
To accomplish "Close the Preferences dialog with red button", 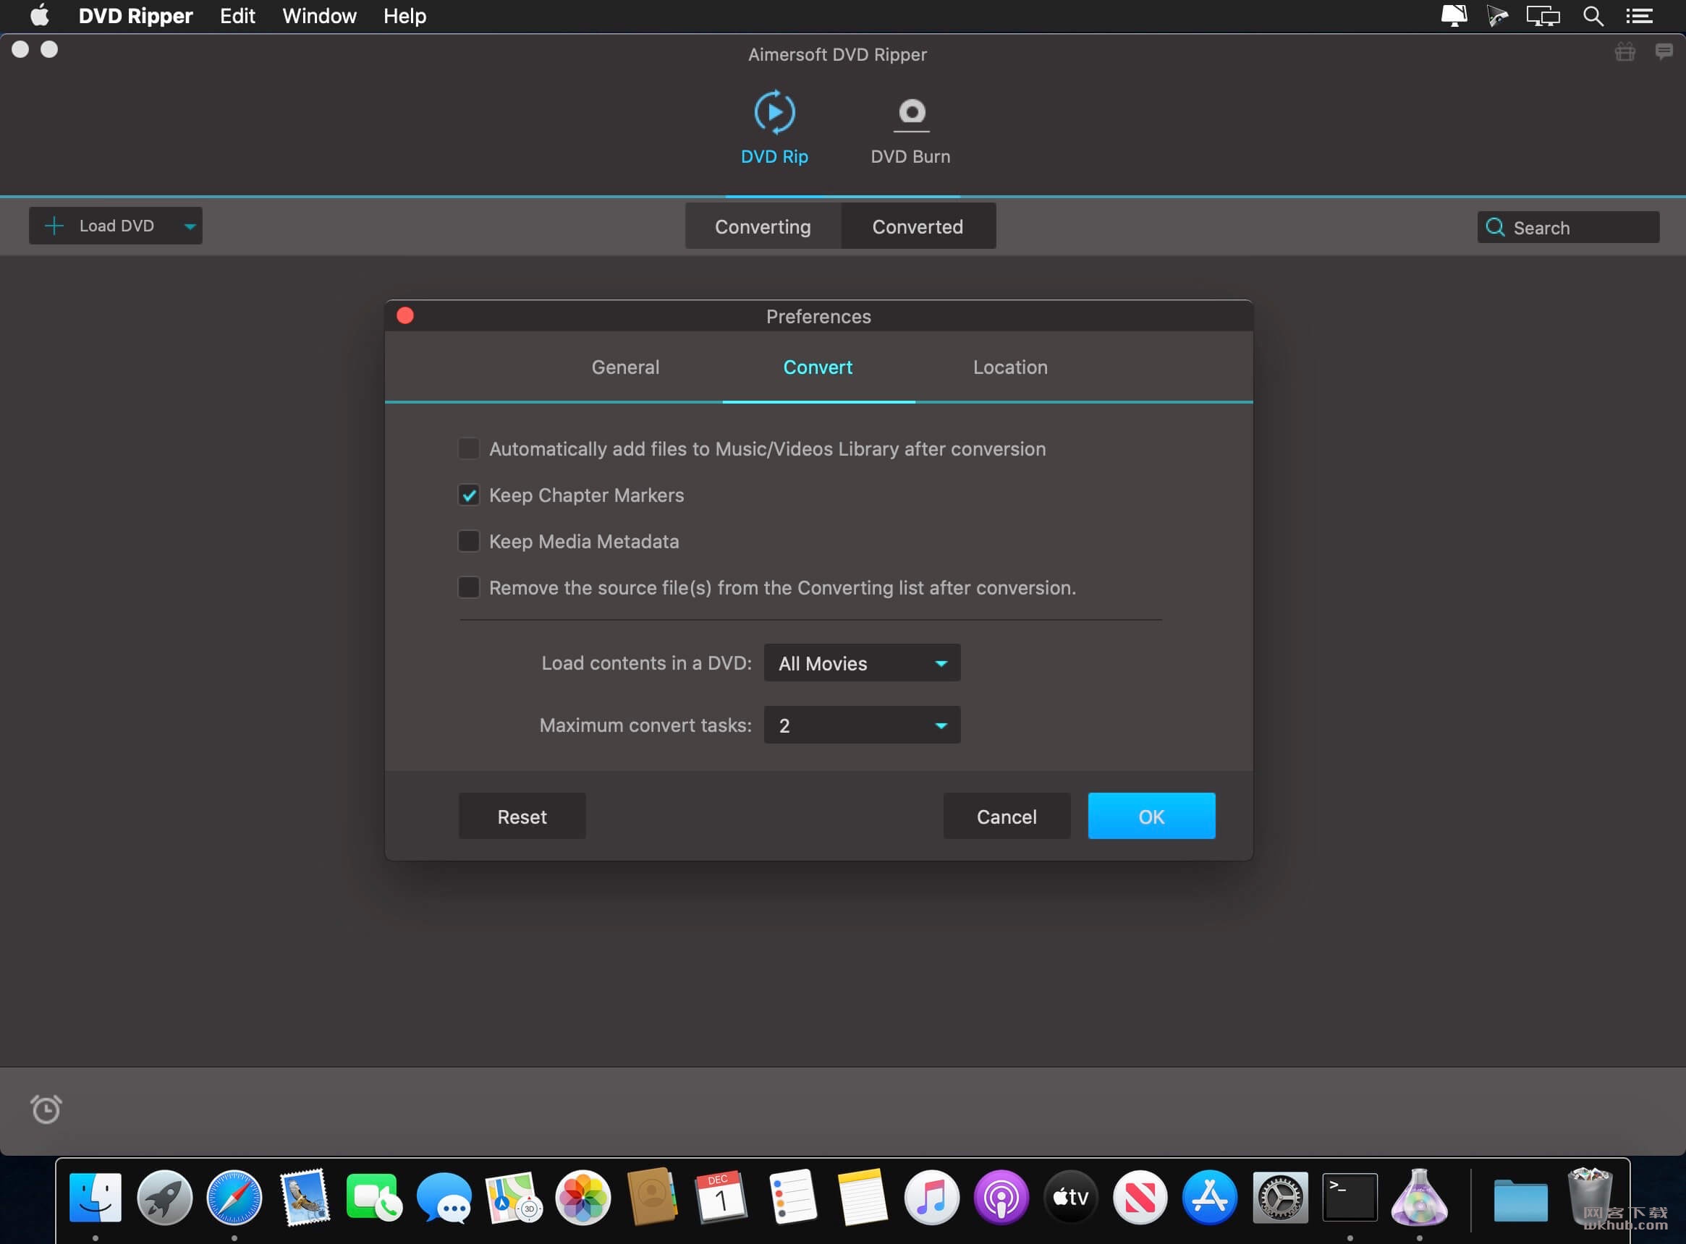I will (x=405, y=315).
